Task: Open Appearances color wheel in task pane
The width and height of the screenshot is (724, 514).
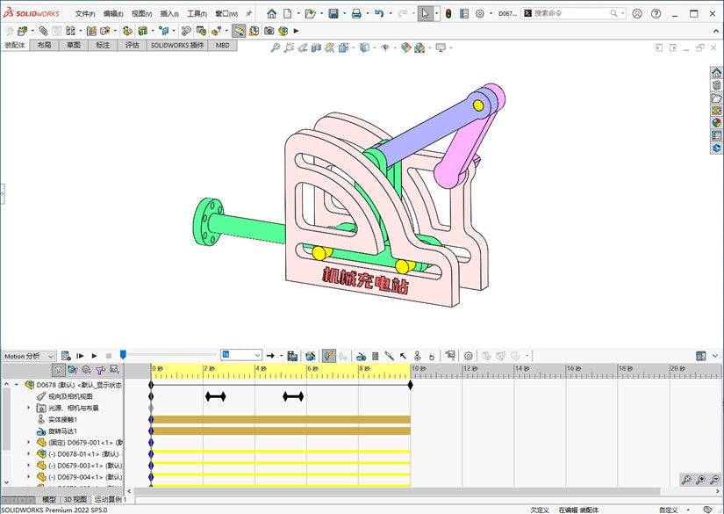Action: click(x=716, y=122)
